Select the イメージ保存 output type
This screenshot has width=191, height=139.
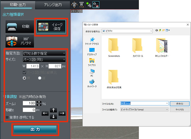52,27
